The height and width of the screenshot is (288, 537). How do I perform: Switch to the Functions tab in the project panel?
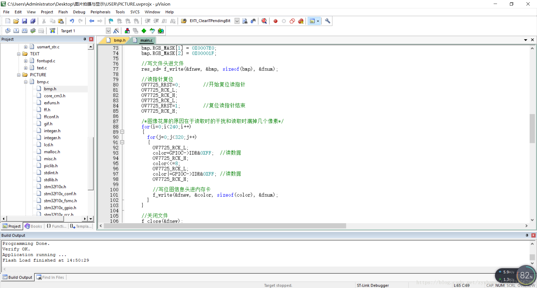click(56, 226)
